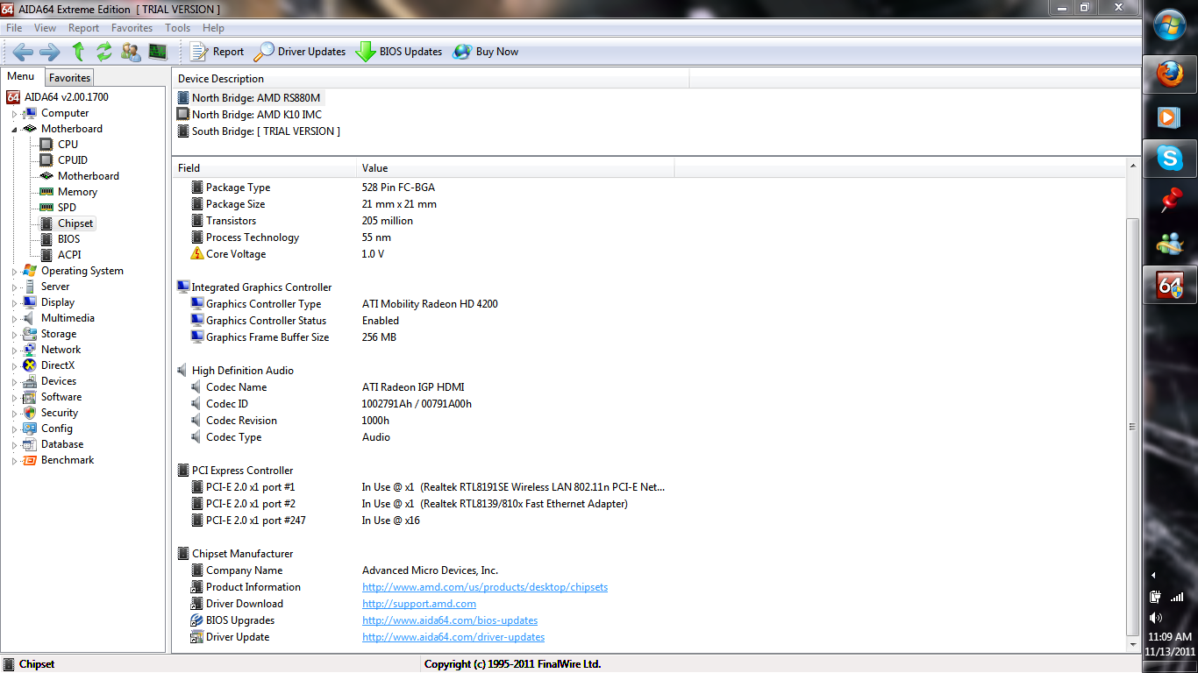The image size is (1198, 673).
Task: Expand the Benchmark tree node
Action: [14, 461]
